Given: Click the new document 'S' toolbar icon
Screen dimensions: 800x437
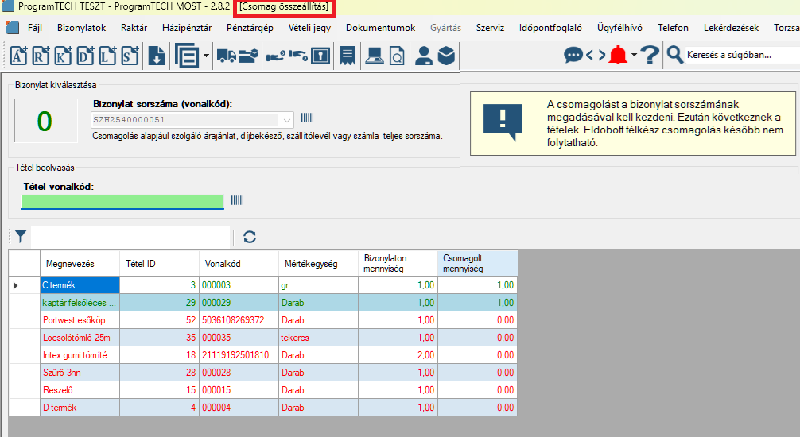Looking at the screenshot, I should [x=130, y=56].
